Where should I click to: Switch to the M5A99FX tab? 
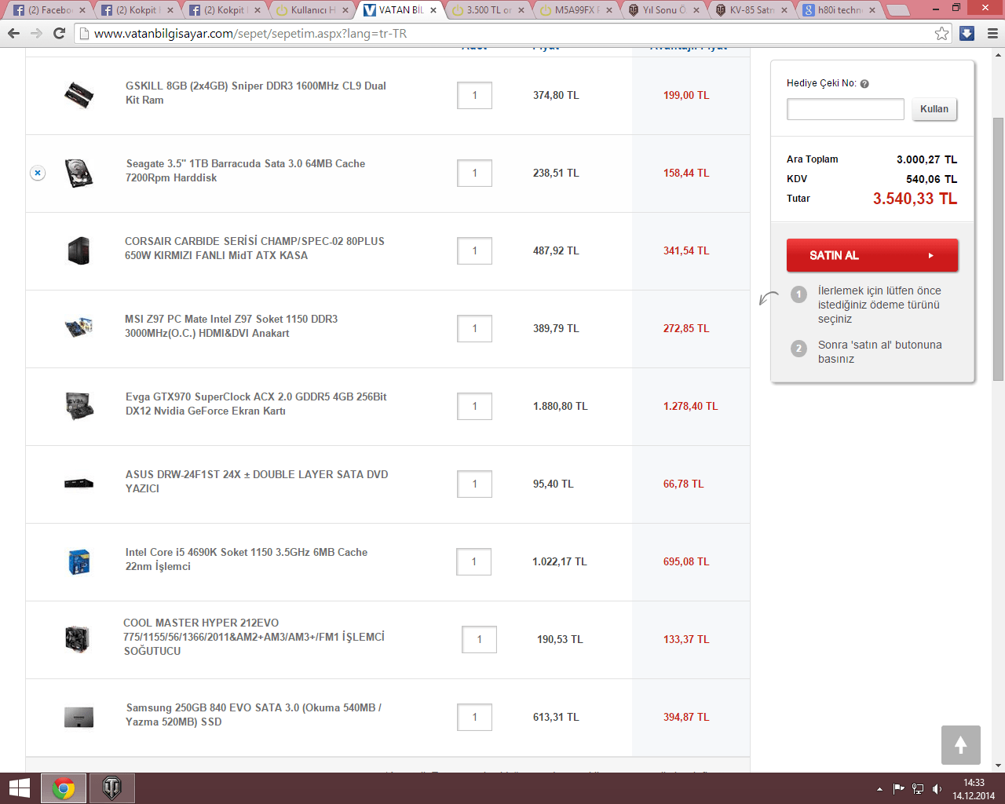[x=575, y=10]
